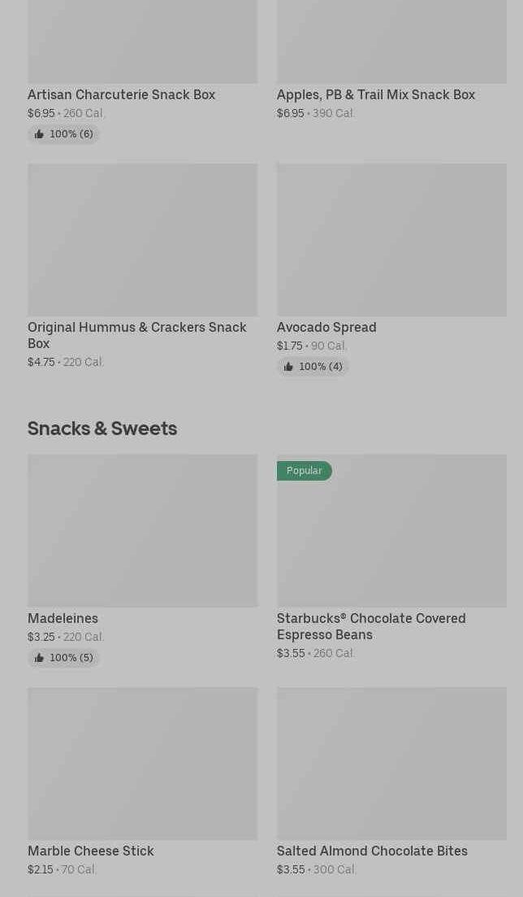Viewport: 523px width, 897px height.
Task: Select the Marble Cheese Stick item
Action: coord(90,851)
